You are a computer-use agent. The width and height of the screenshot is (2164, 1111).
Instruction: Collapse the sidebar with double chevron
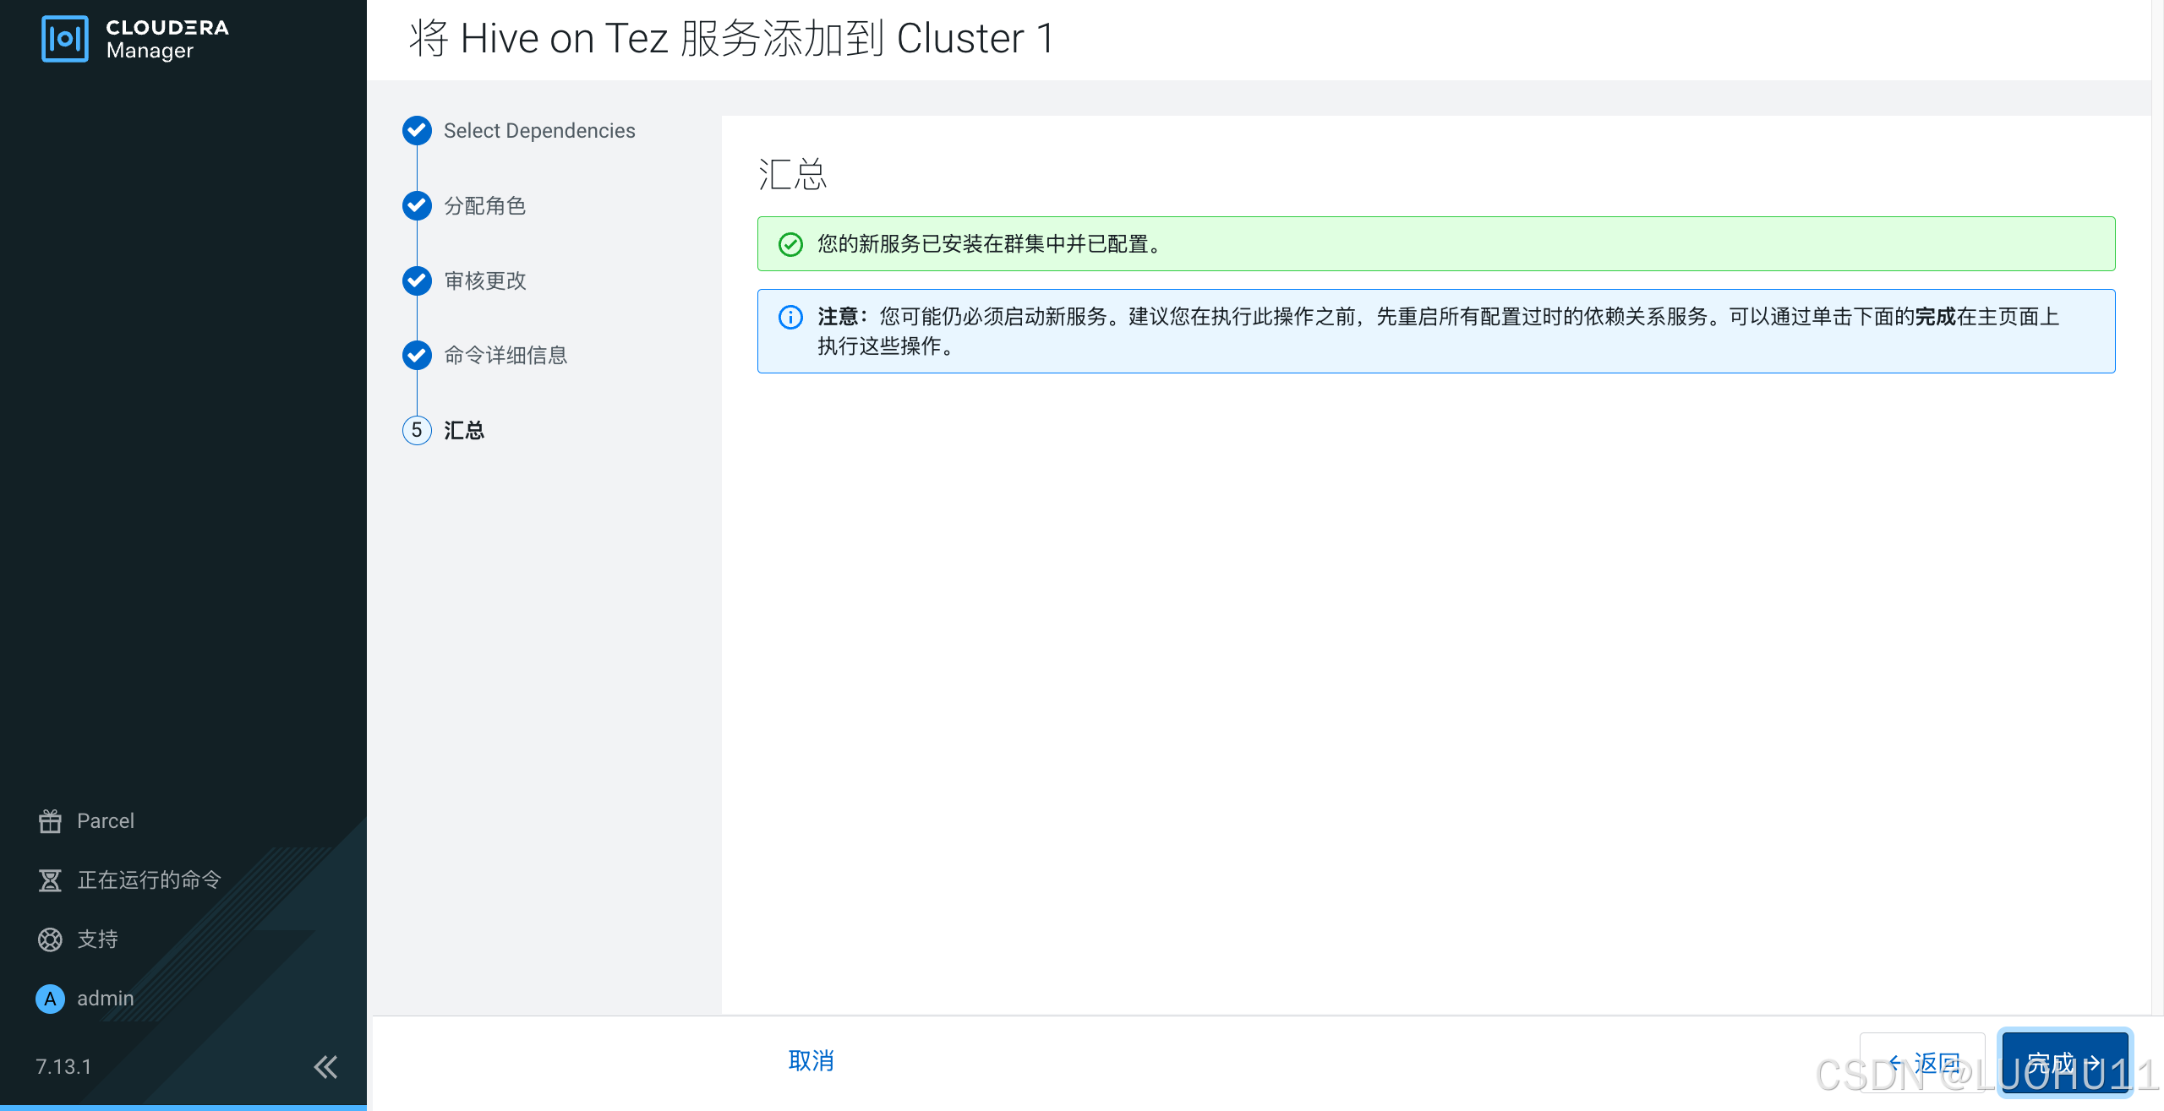(325, 1066)
